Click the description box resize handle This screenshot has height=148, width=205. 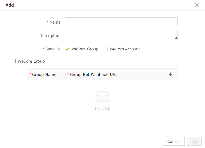pyautogui.click(x=176, y=38)
